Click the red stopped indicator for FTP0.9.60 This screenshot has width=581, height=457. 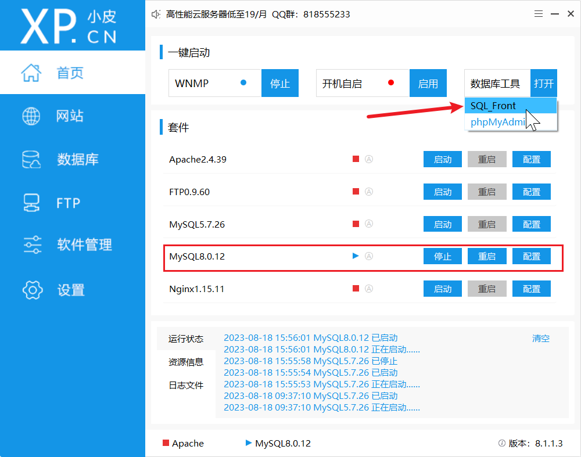[x=356, y=192]
